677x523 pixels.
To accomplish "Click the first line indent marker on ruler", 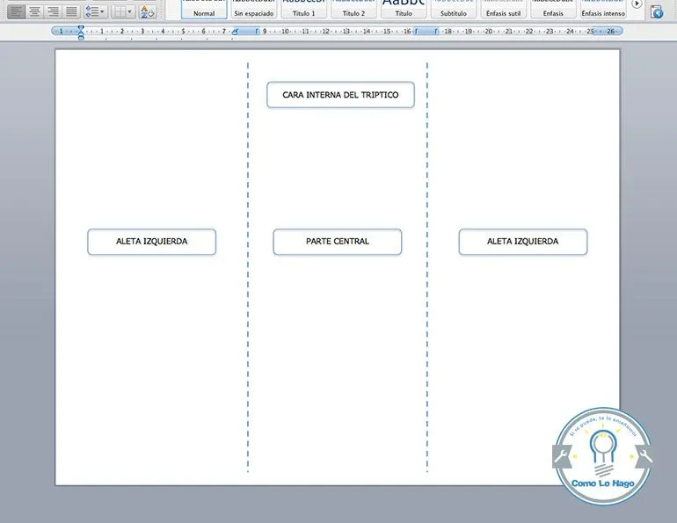I will coord(81,28).
